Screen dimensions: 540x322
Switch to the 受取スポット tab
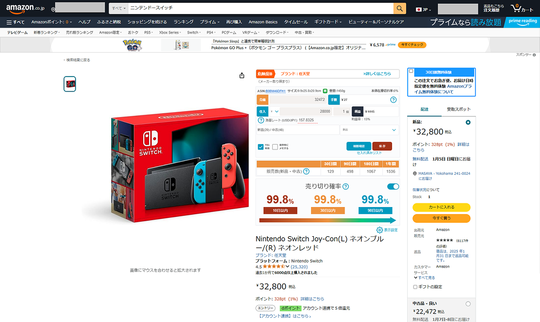(458, 109)
